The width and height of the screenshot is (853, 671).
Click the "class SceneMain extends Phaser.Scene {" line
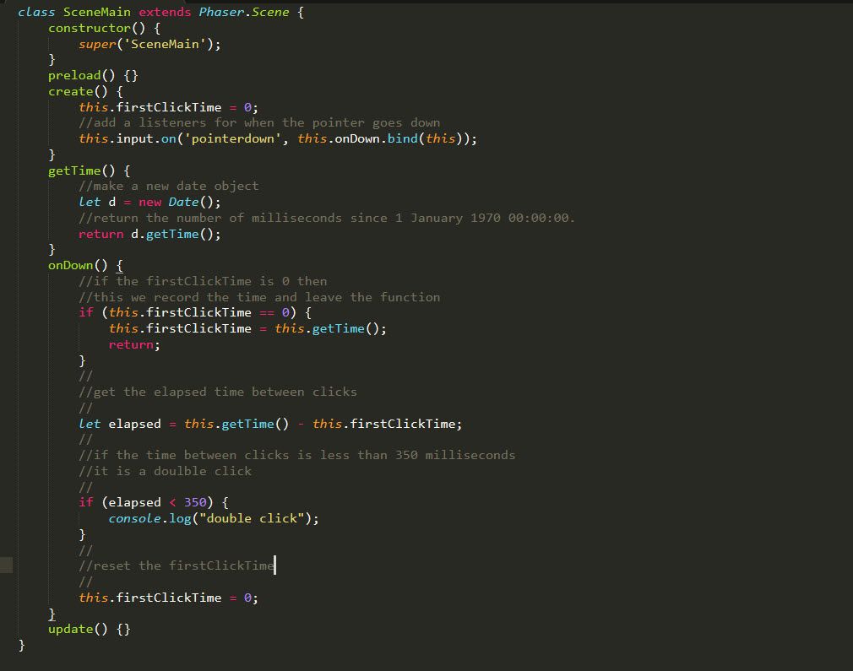[160, 12]
